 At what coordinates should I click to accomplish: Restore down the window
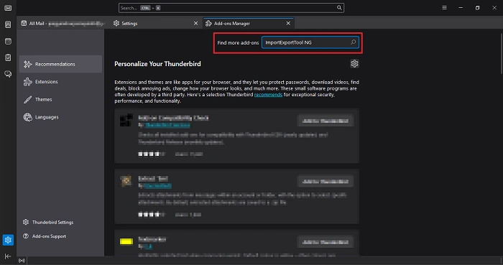[x=477, y=8]
